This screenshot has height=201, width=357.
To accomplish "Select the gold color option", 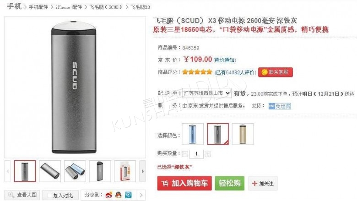I will tap(243, 134).
